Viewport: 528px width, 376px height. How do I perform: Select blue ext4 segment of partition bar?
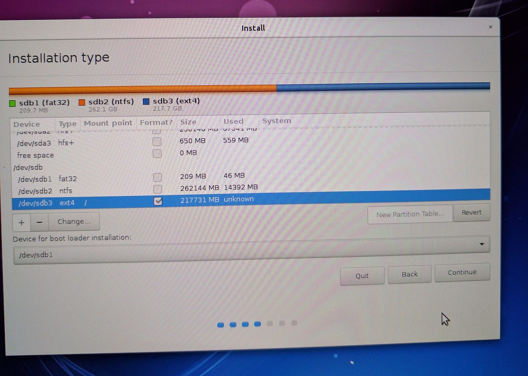(383, 87)
